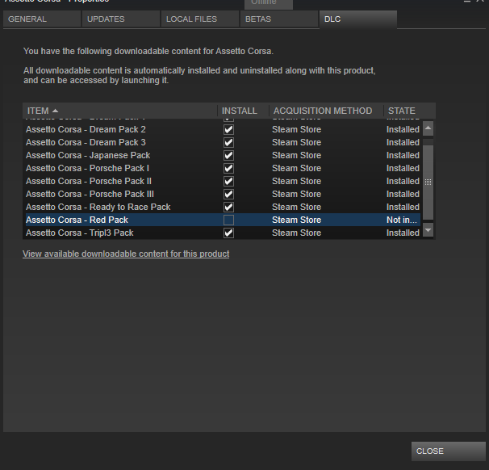Click the ITEM column sort arrow
Image resolution: width=489 pixels, height=470 pixels.
click(55, 111)
